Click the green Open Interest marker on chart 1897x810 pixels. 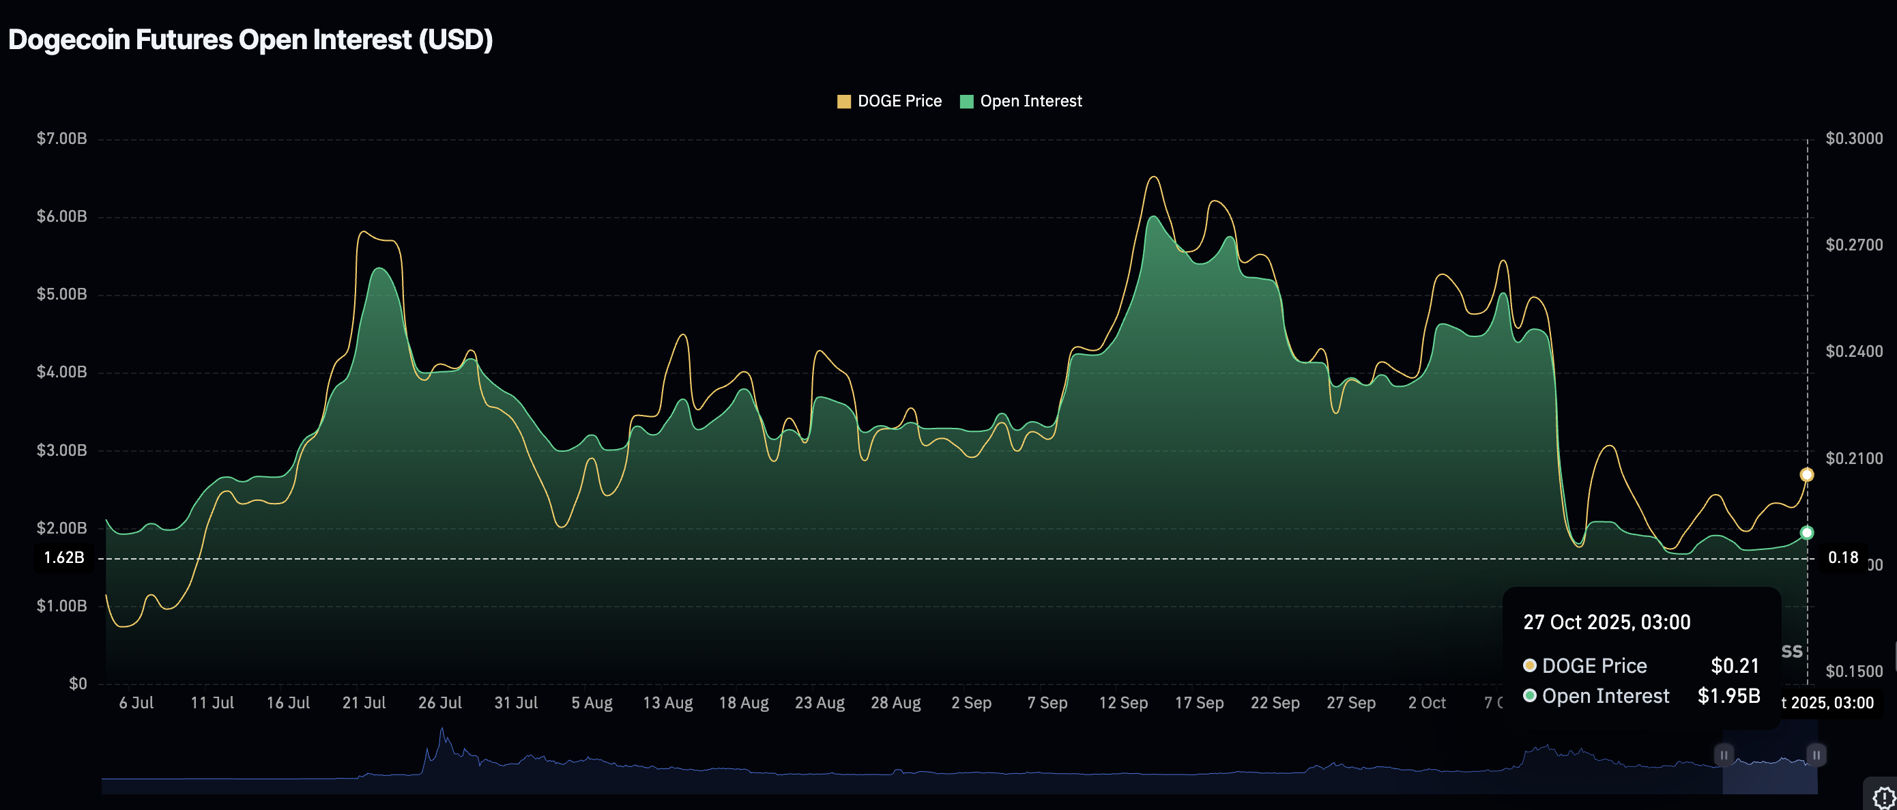(1806, 532)
